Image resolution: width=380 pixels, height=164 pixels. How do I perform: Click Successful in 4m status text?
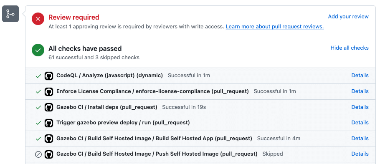tap(279, 138)
